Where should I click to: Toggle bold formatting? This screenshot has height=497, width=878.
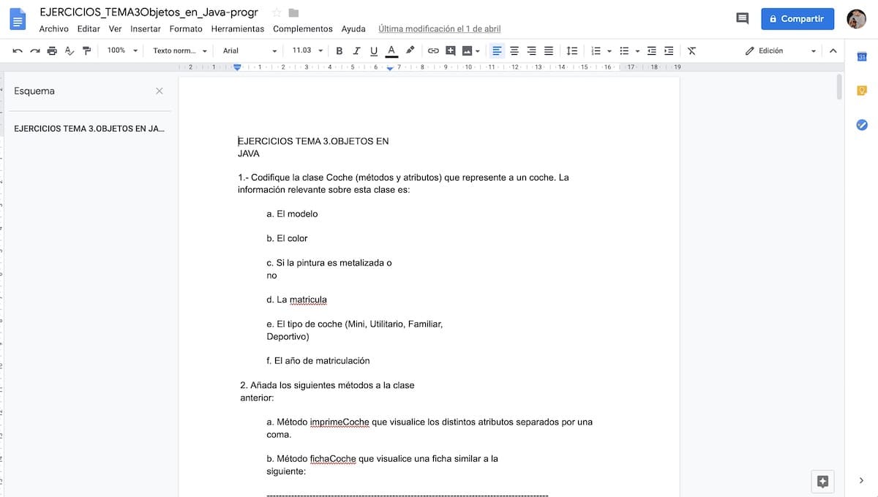pos(339,50)
